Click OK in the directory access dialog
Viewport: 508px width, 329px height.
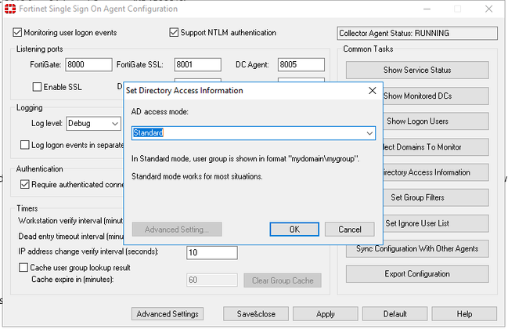294,230
